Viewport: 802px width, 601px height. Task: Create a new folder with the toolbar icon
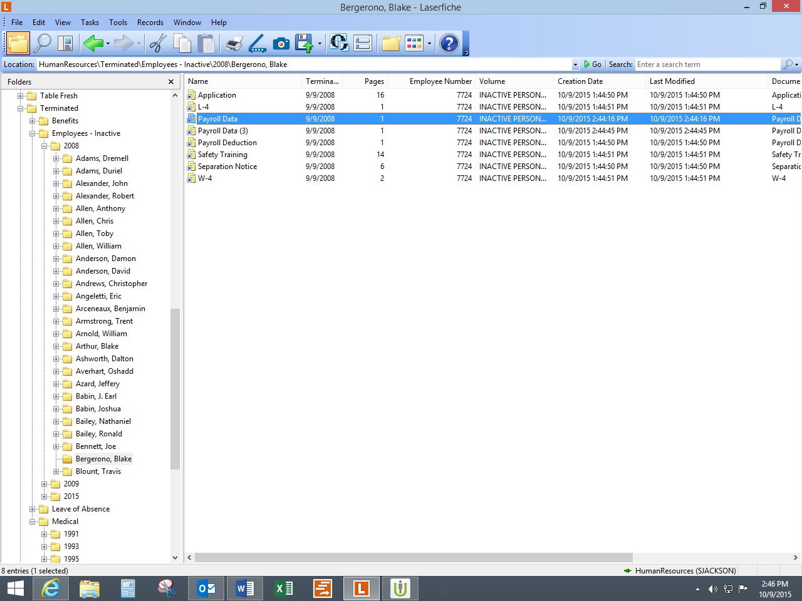[391, 43]
